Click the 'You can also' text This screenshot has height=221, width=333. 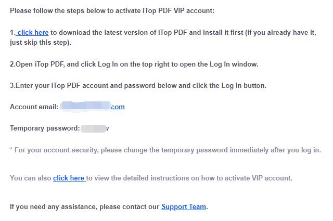(x=31, y=178)
